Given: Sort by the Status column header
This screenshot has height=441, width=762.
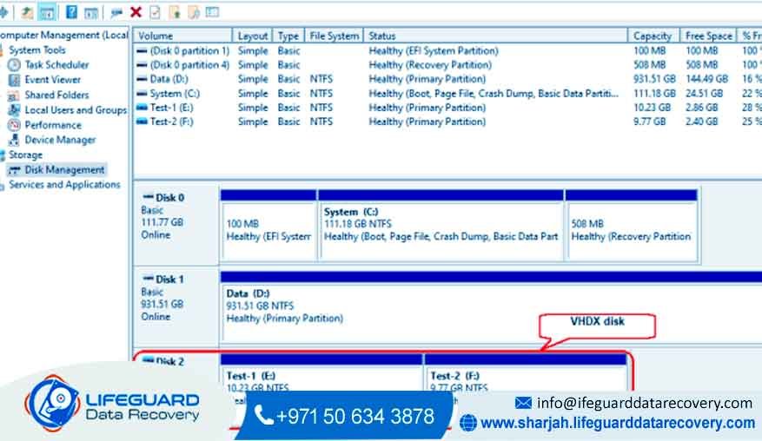Looking at the screenshot, I should pos(495,36).
